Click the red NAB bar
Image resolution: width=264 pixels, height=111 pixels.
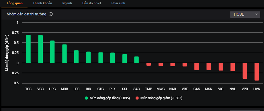point(173,64)
